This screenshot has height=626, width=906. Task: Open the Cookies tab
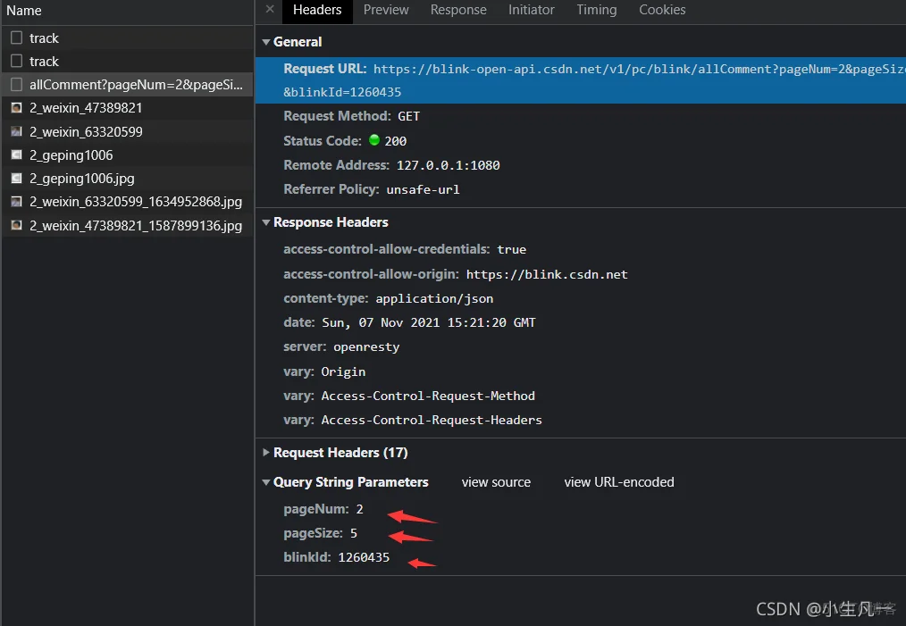662,10
